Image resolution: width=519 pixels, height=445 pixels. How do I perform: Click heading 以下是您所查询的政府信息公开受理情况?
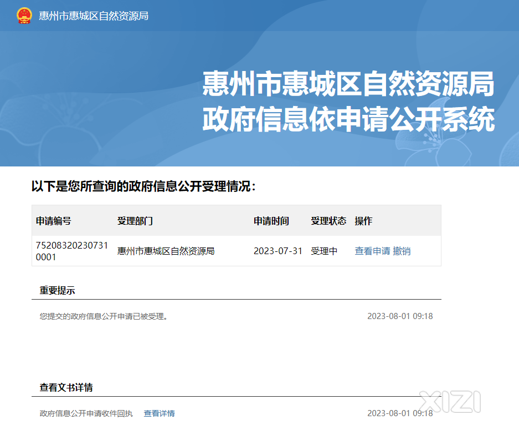click(x=143, y=186)
